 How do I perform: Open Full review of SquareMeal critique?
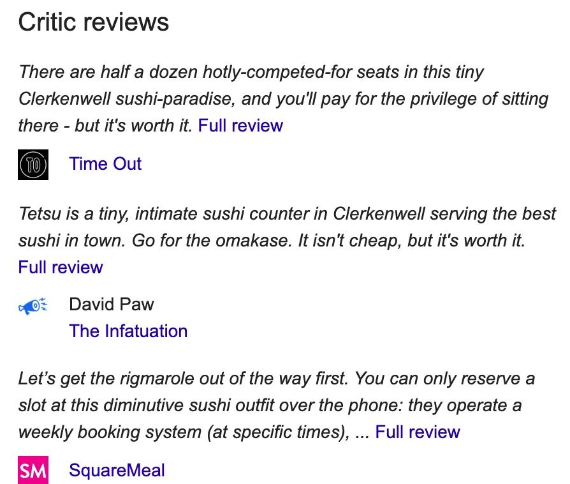(417, 432)
